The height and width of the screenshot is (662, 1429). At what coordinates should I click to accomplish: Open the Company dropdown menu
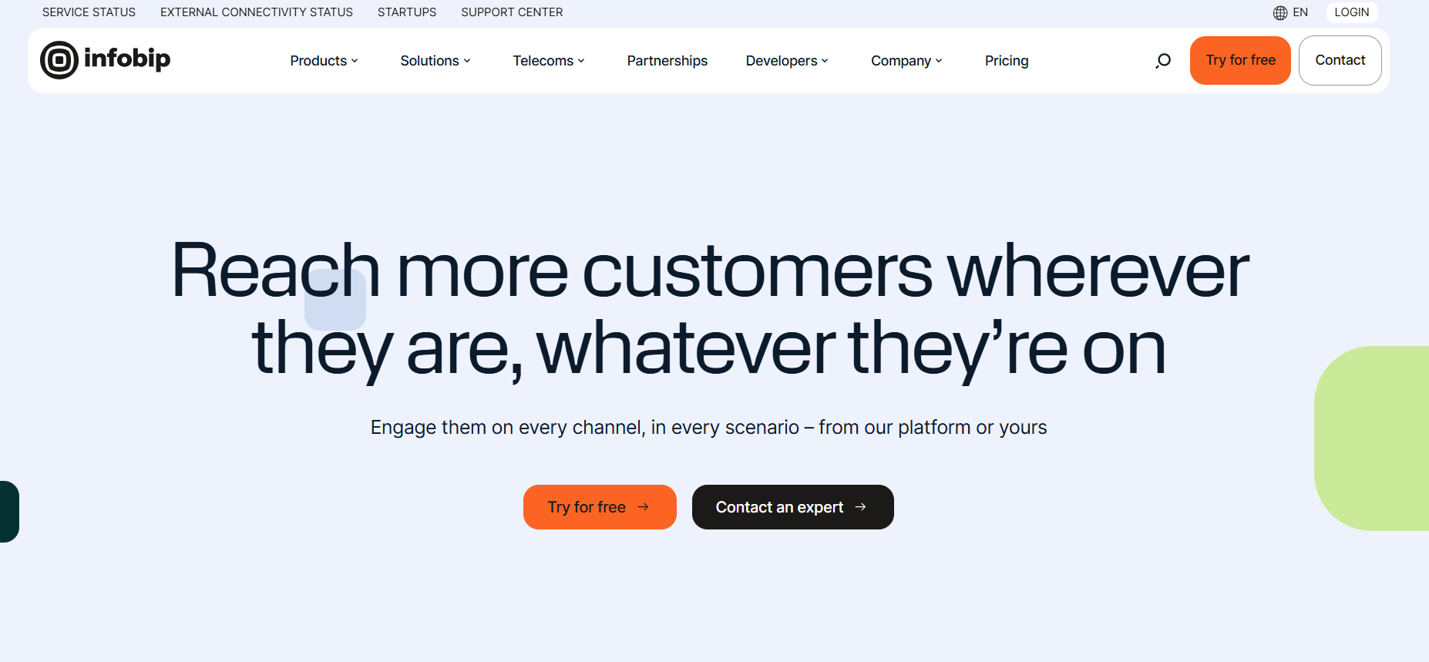pyautogui.click(x=906, y=61)
